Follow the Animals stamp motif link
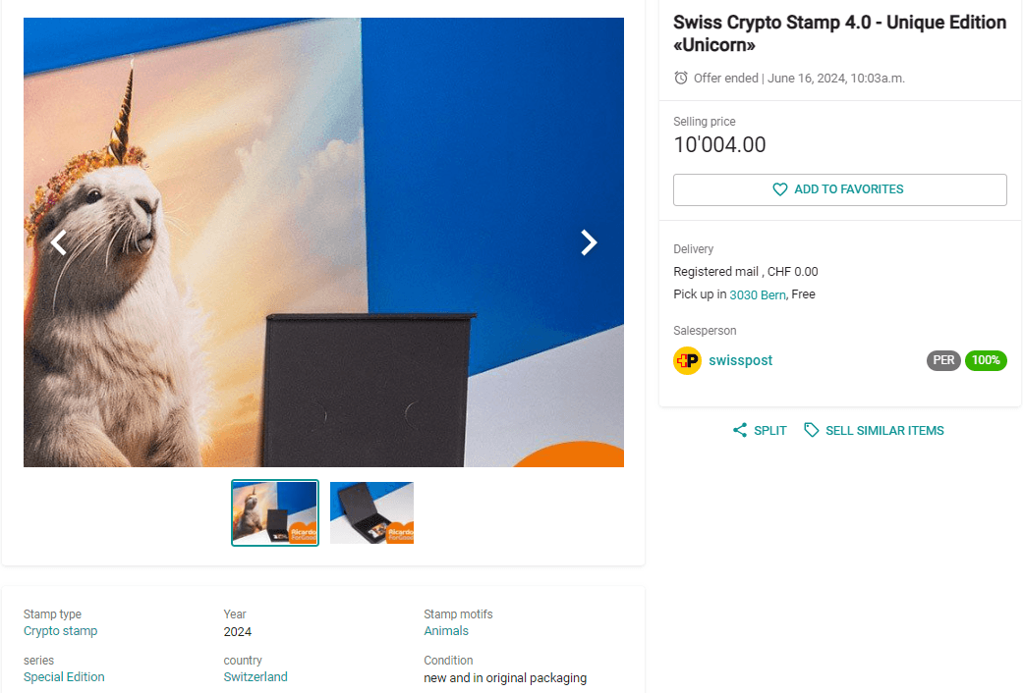Image resolution: width=1023 pixels, height=693 pixels. point(446,631)
